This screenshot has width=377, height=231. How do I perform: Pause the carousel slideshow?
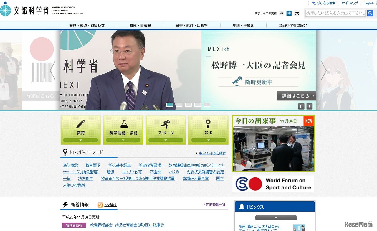[x=301, y=106]
